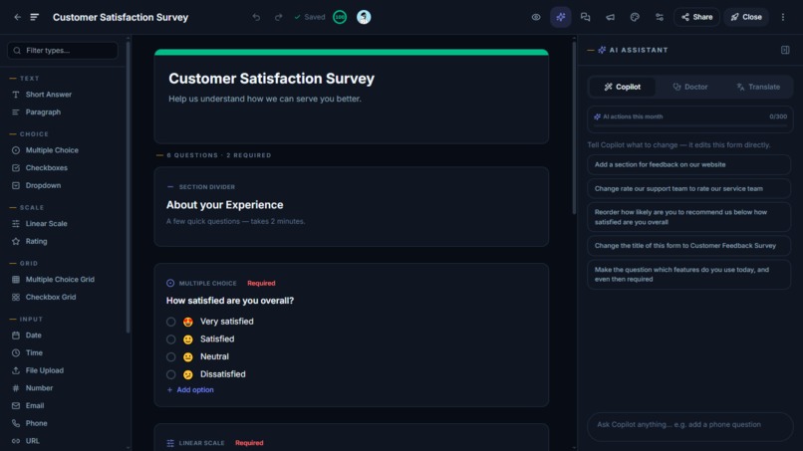Edit the description Help us understand text

pyautogui.click(x=265, y=99)
